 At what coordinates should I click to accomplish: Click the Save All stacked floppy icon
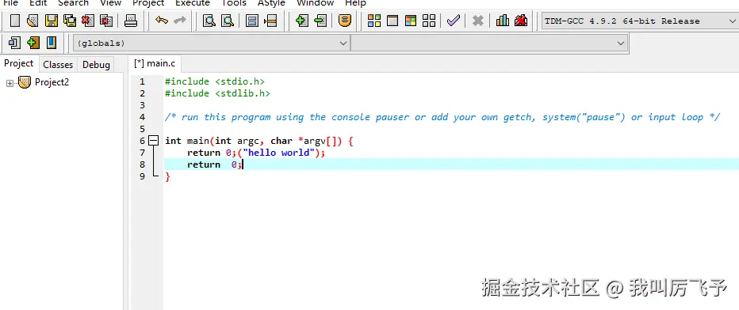pos(69,21)
